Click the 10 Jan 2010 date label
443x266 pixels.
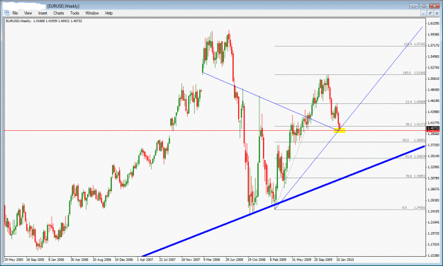345,260
